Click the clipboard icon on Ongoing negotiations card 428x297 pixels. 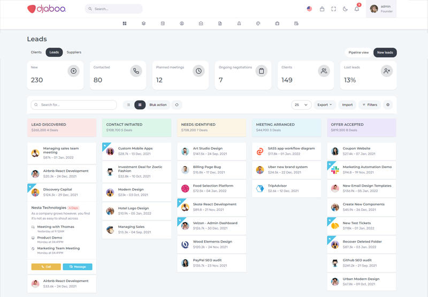(x=261, y=71)
